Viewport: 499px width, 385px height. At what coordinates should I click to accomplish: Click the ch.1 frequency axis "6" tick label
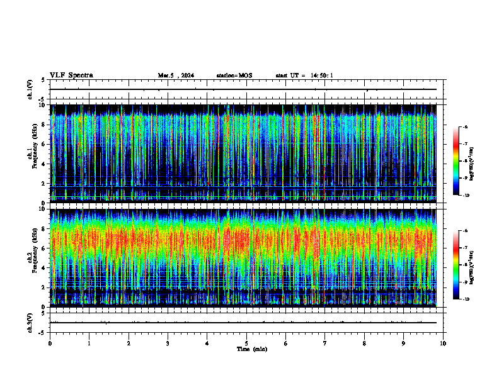pos(43,144)
